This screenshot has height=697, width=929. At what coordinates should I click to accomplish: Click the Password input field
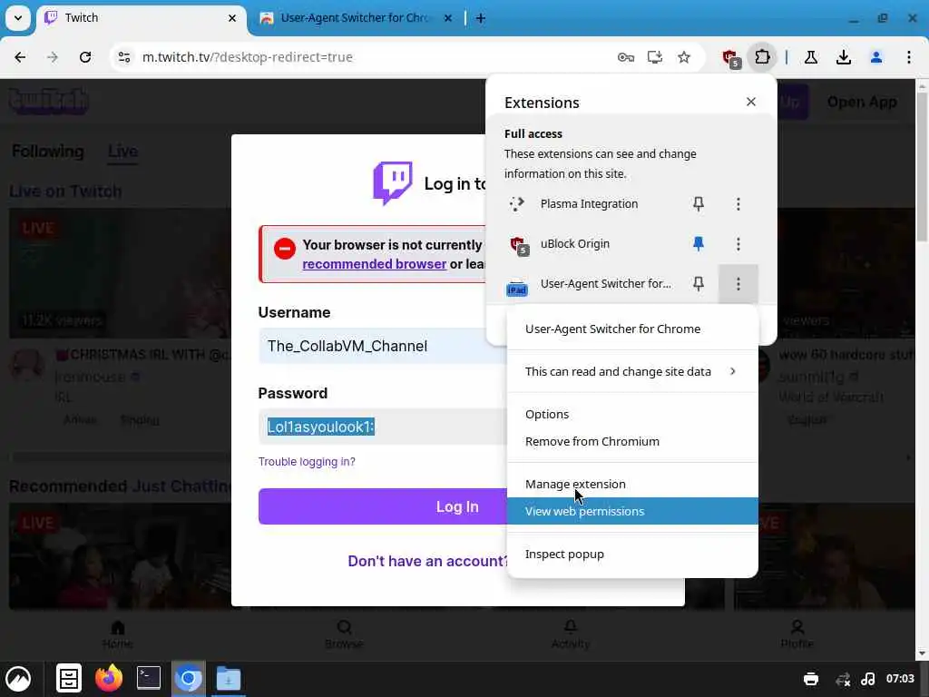point(383,427)
